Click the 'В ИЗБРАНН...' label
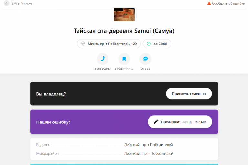The width and height of the screenshot is (248, 165). click(x=124, y=69)
